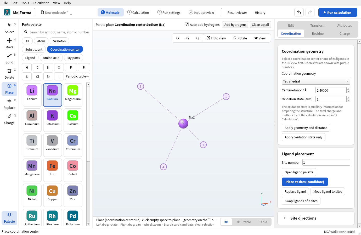Click the parts palette search field

click(56, 32)
